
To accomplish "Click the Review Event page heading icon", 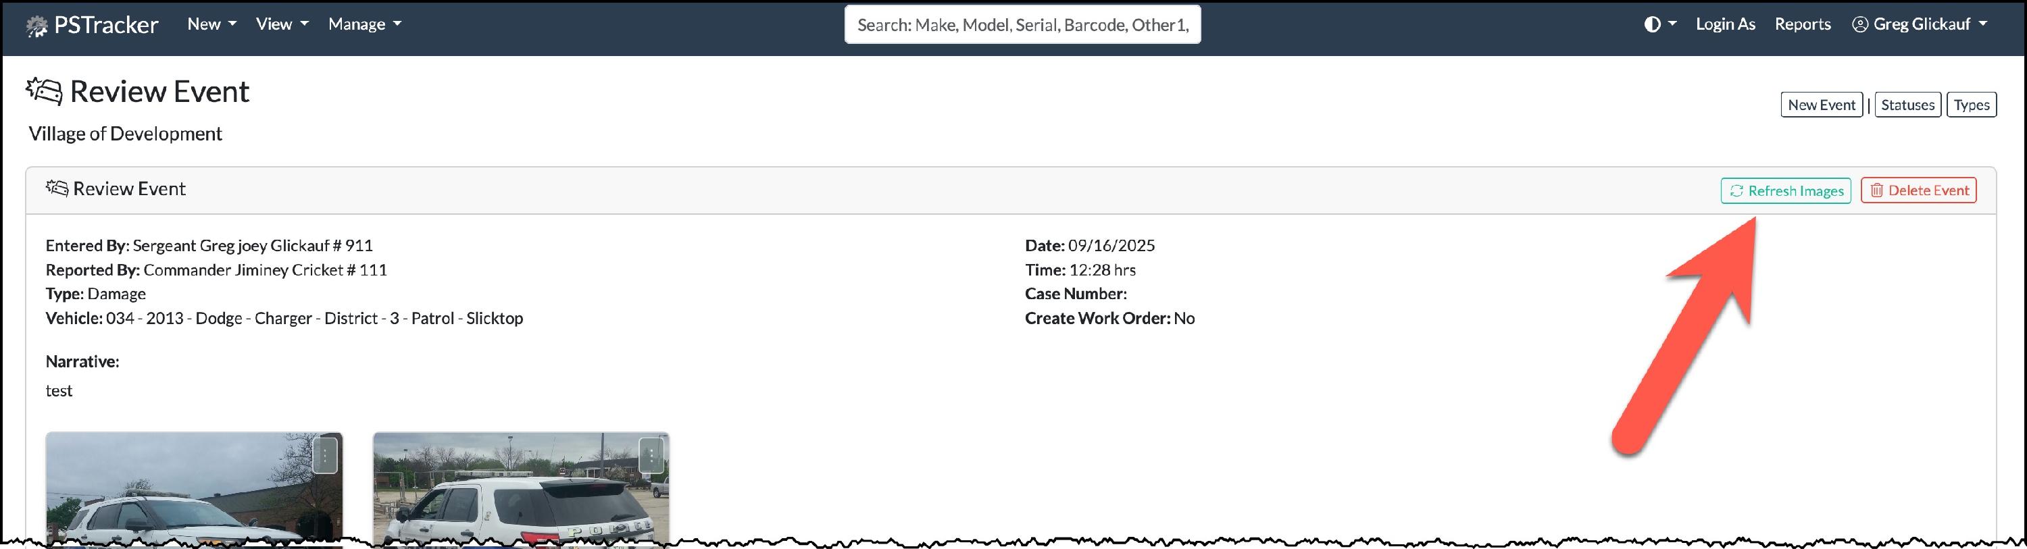I will point(44,91).
